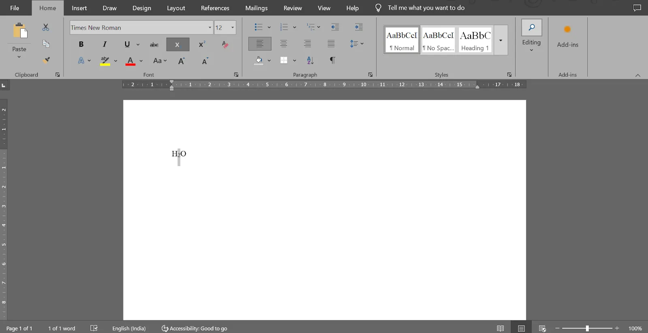Click the Add-ins orange icon

(x=567, y=29)
